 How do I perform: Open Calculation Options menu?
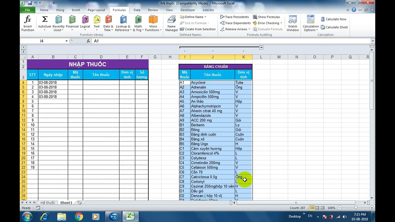click(x=310, y=23)
